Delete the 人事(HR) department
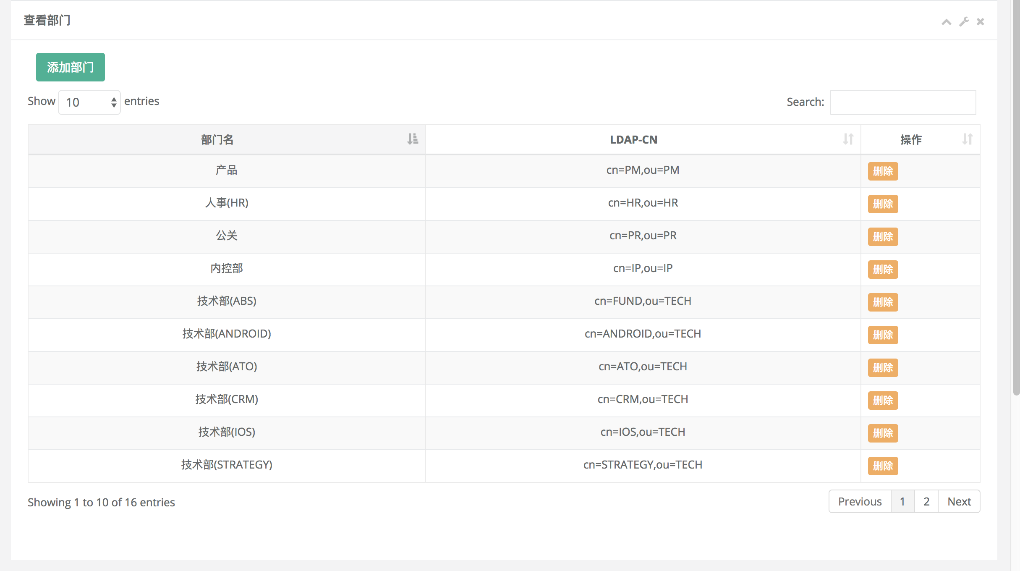 pos(883,204)
